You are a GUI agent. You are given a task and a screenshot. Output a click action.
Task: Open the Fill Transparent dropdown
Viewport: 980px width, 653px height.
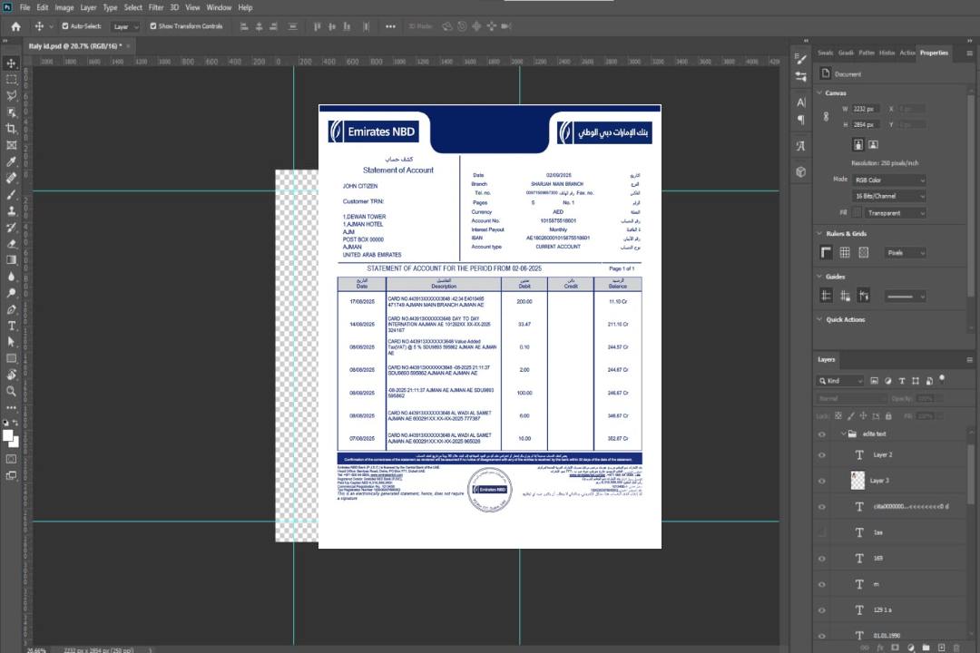coord(895,213)
